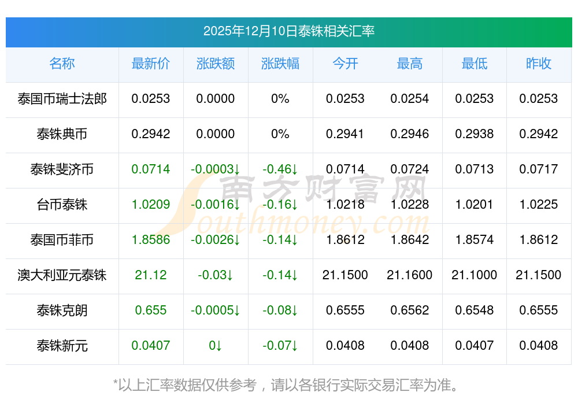Select the 今开 column header
This screenshot has width=578, height=403.
[x=345, y=64]
